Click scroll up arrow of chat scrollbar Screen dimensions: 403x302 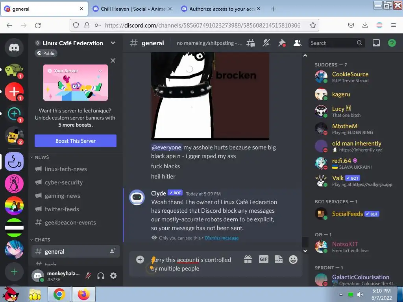click(x=305, y=55)
